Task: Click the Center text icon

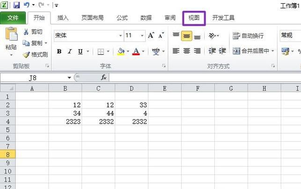Action: pos(187,51)
